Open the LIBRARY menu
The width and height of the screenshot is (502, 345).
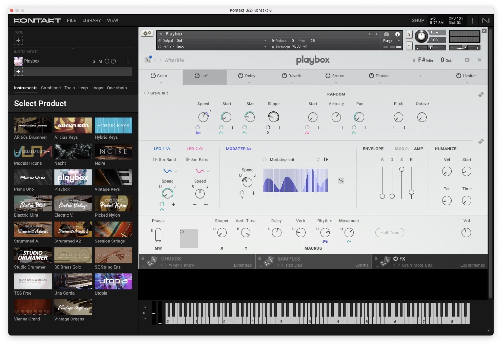point(92,20)
